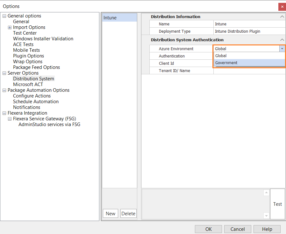Click the Deployment Type property label
The image size is (286, 234).
175,31
